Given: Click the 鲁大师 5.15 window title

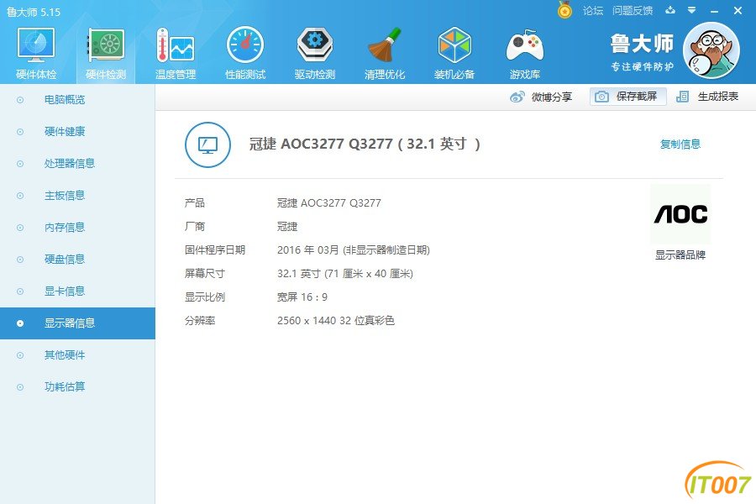Looking at the screenshot, I should click(34, 12).
